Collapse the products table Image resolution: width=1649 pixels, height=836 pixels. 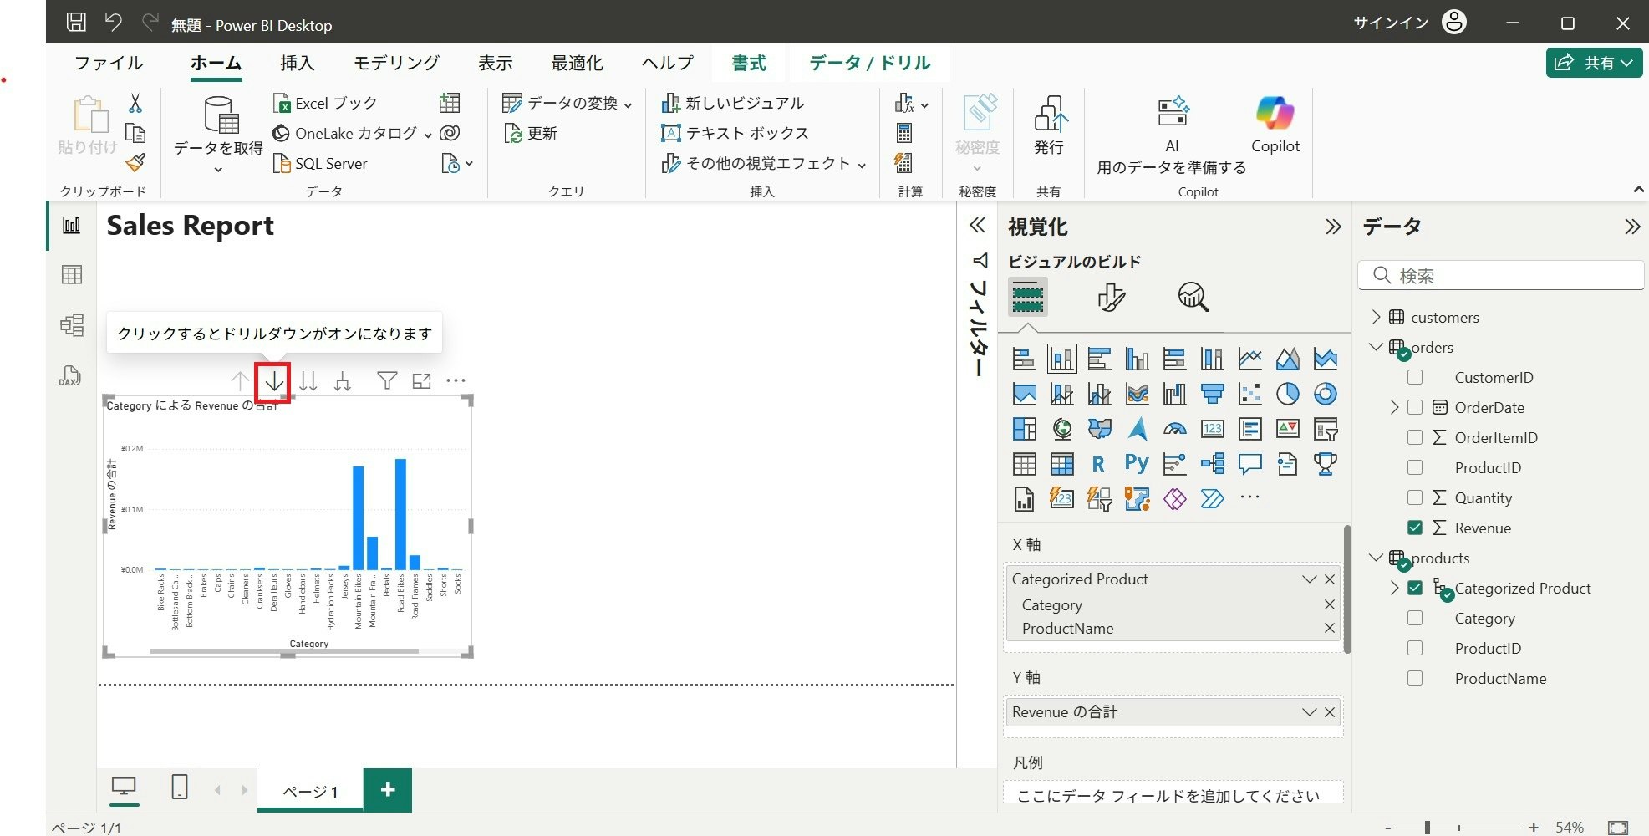tap(1376, 558)
